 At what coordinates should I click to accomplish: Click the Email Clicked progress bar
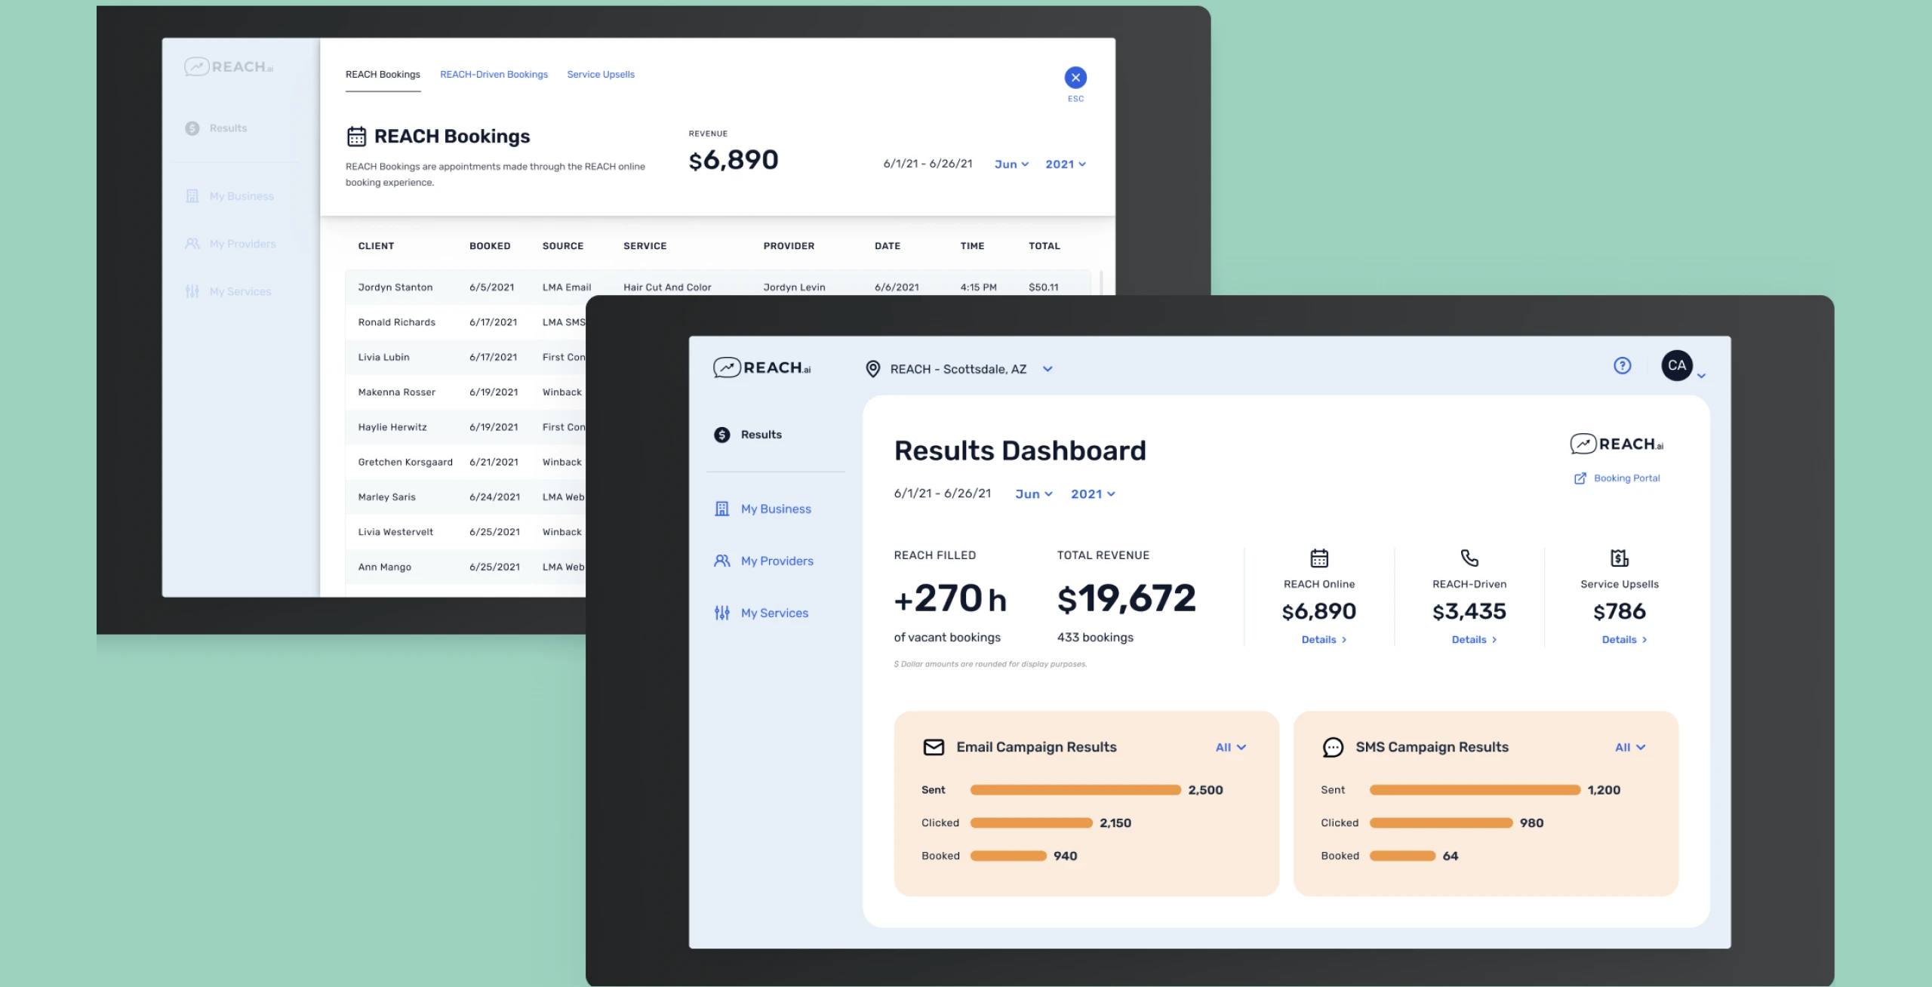click(1031, 823)
